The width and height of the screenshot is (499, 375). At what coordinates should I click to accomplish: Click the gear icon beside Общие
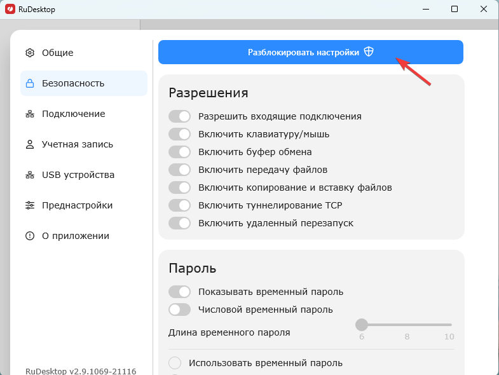30,53
